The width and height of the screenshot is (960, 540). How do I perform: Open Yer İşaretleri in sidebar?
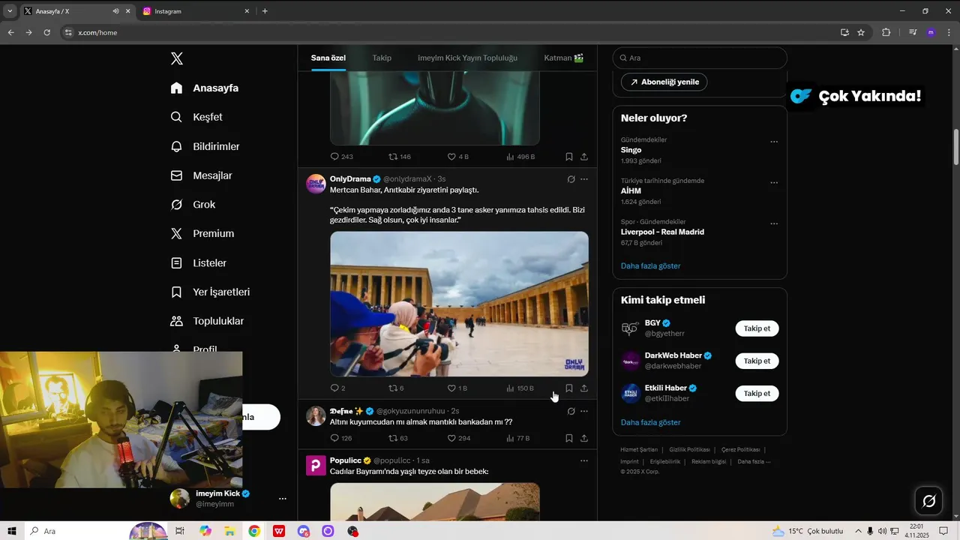pos(210,292)
